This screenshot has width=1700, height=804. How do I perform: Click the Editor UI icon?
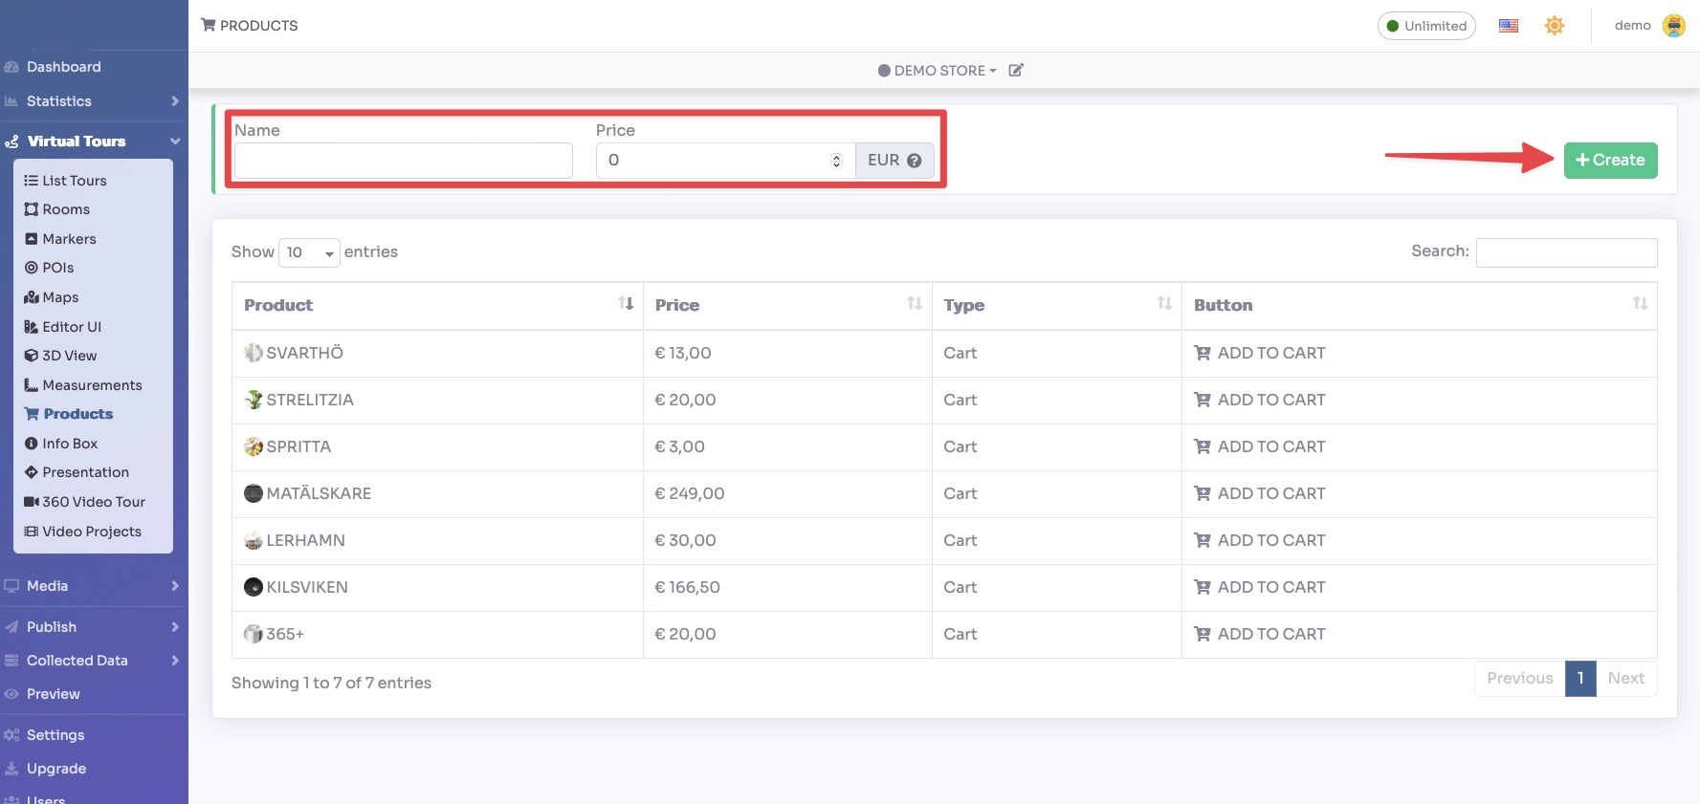click(x=32, y=327)
